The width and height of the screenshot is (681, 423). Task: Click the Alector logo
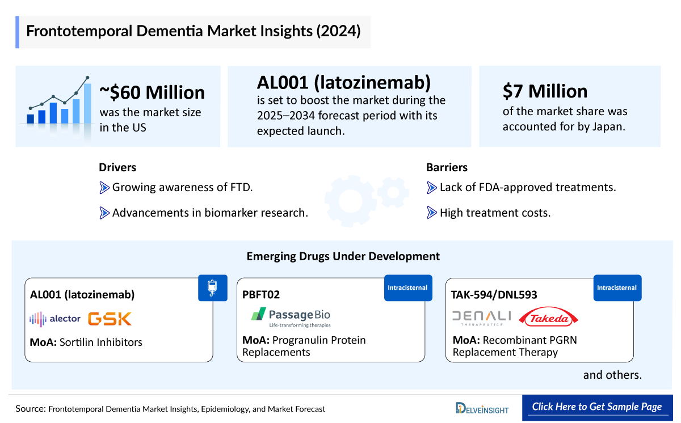coord(55,319)
